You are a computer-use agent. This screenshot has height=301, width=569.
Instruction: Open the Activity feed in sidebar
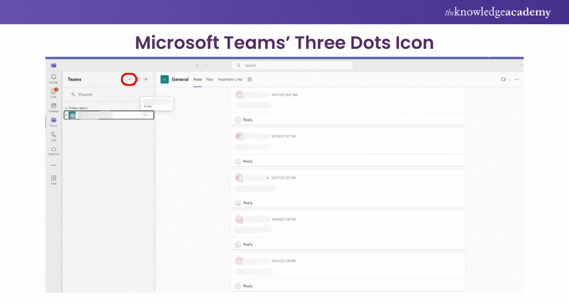click(x=54, y=78)
